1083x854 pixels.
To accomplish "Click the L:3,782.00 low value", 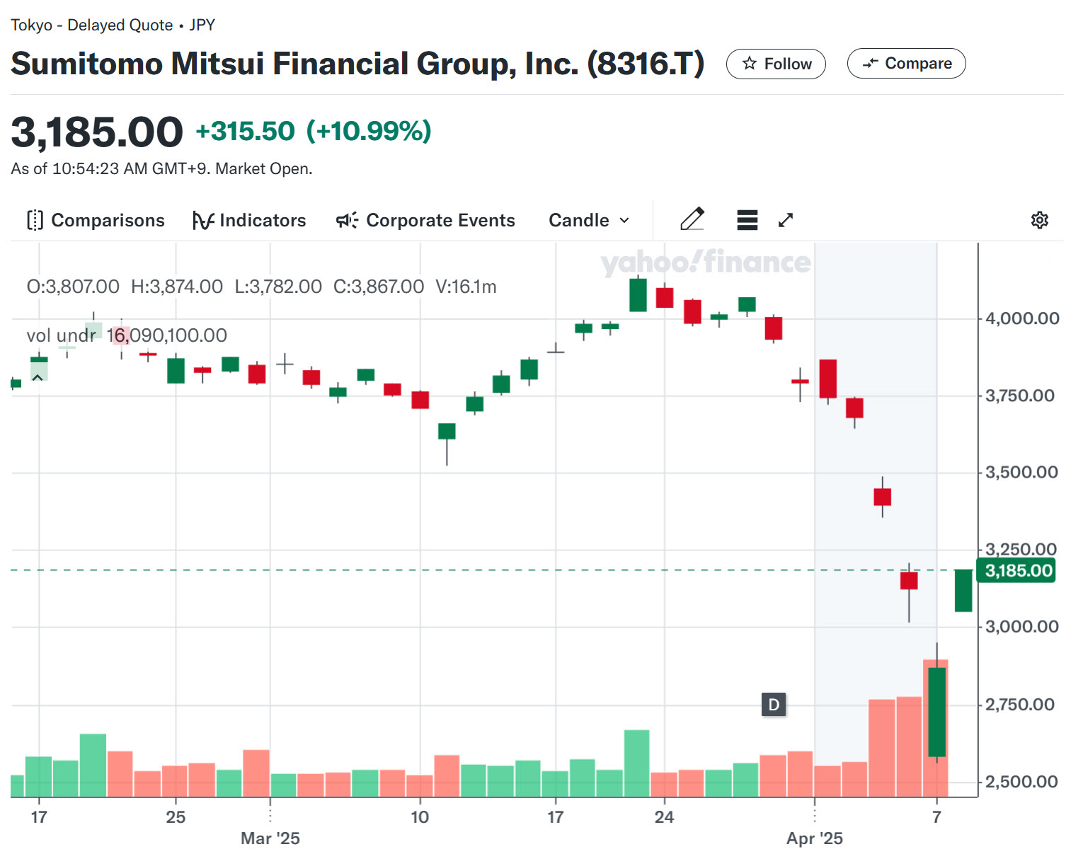I will click(278, 287).
